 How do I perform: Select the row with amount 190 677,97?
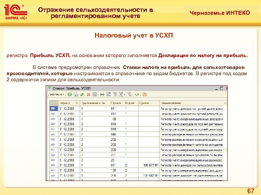click(136, 165)
